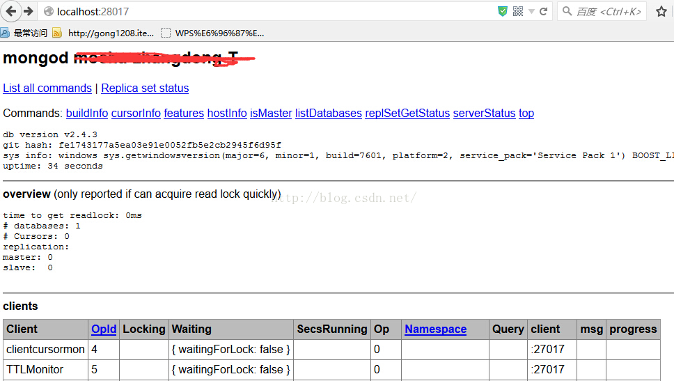Viewport: 674px width, 381px height.
Task: Click the OpId value 4 cell
Action: click(x=104, y=349)
